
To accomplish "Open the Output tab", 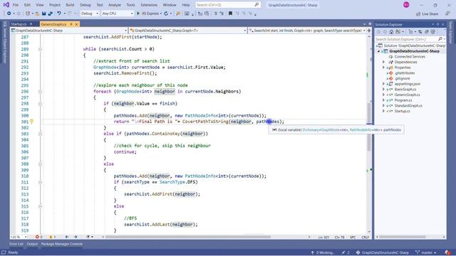I will click(x=32, y=244).
